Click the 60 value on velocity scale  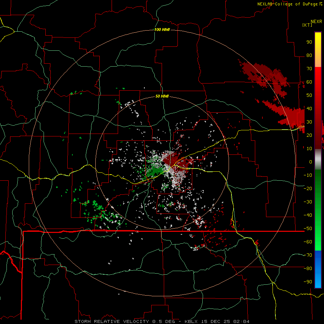click(309, 82)
